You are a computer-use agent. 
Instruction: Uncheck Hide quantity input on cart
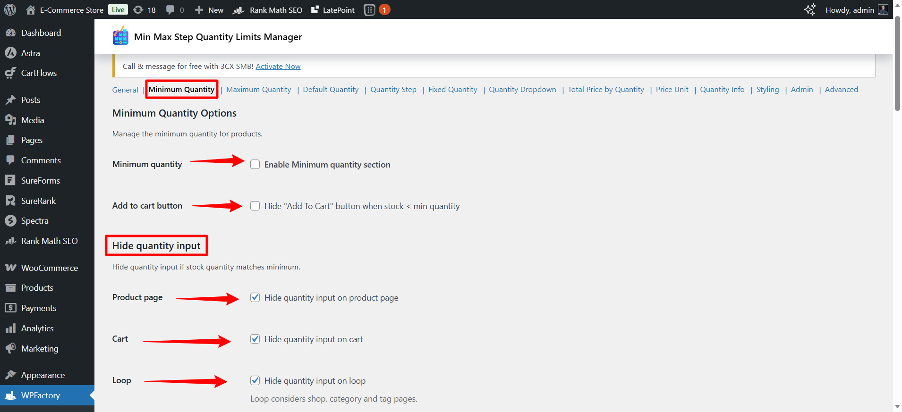(x=255, y=339)
